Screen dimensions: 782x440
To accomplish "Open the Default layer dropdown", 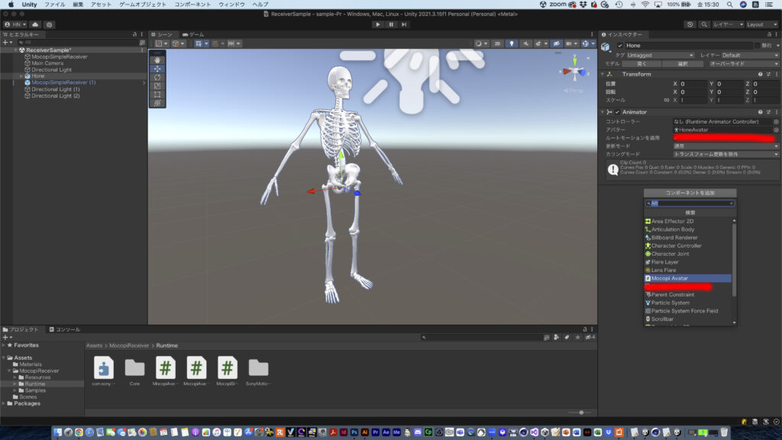I will (x=749, y=55).
